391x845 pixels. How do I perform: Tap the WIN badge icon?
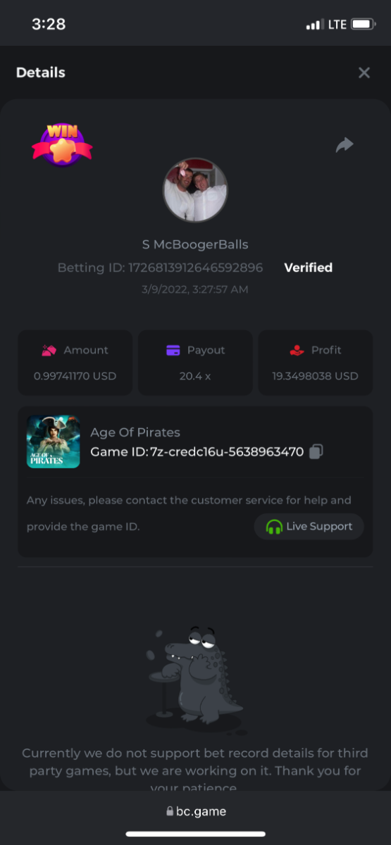(x=62, y=144)
